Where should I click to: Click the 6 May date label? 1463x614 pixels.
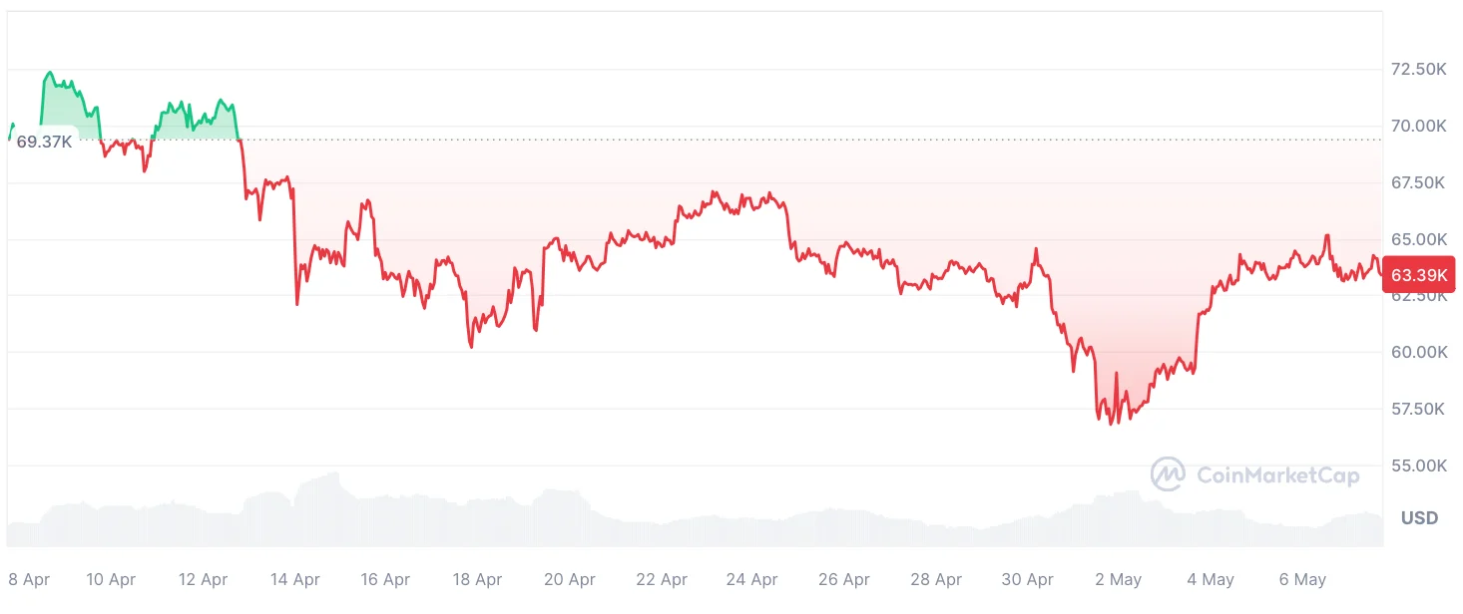[1302, 579]
